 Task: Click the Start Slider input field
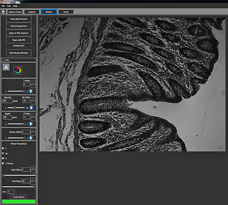click(26, 170)
